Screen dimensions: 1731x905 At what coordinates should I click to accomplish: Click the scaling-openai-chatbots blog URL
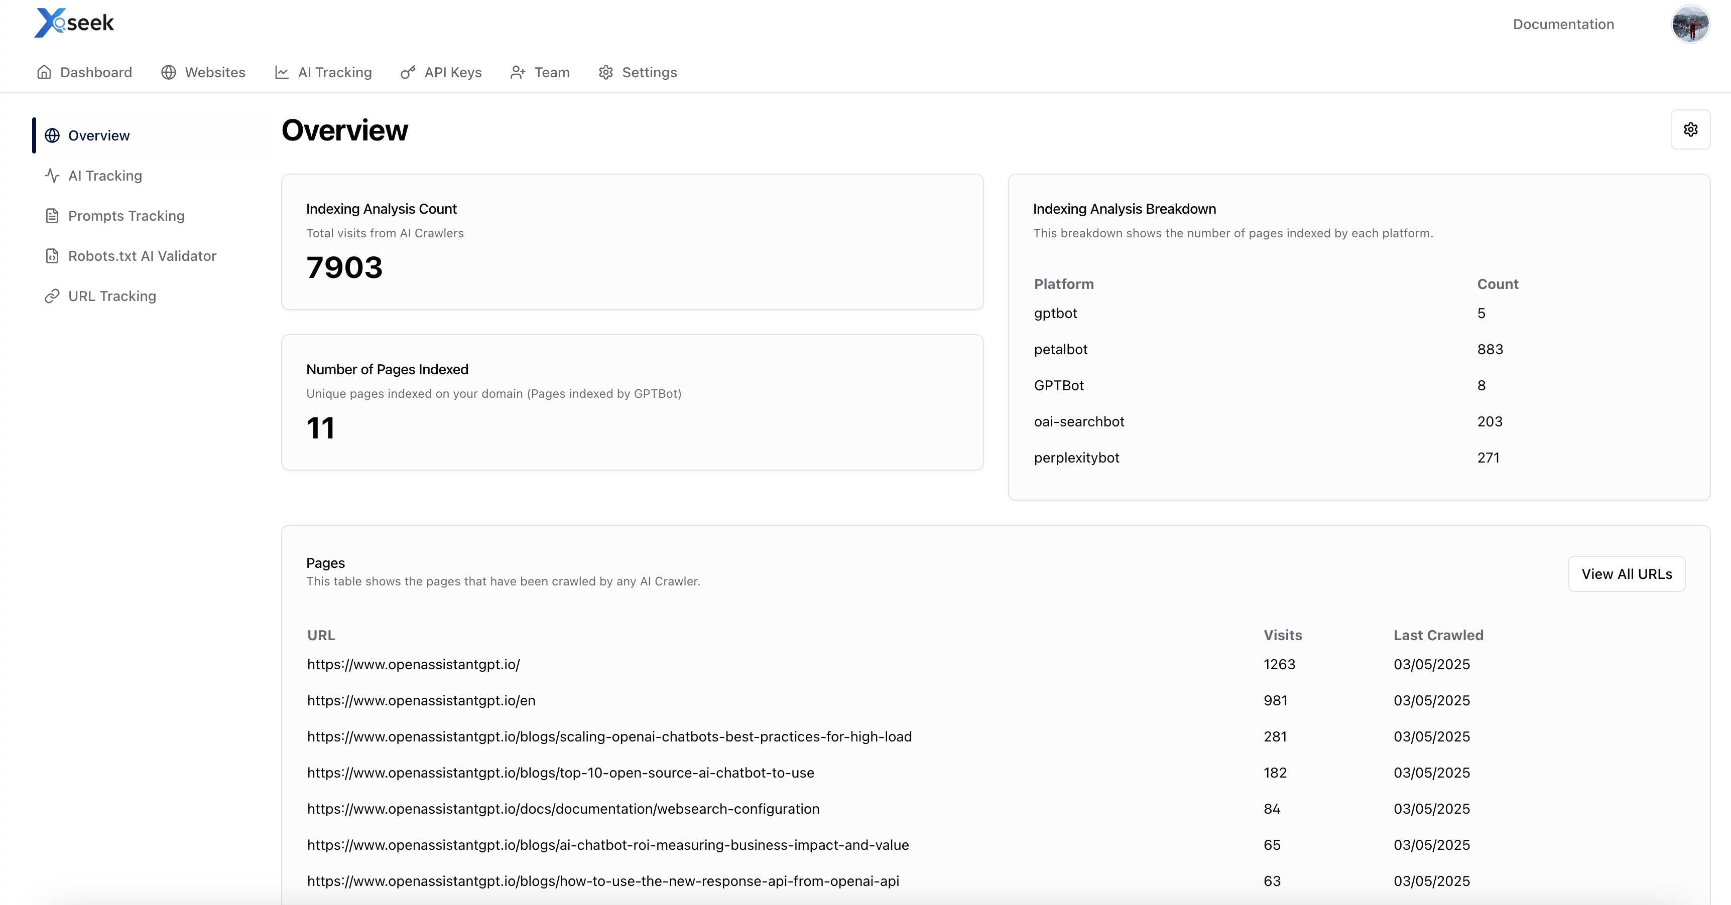pyautogui.click(x=609, y=737)
